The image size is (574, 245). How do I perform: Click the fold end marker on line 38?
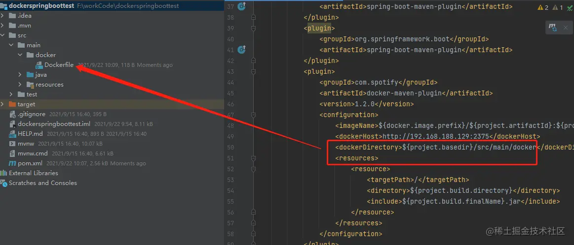point(253,17)
